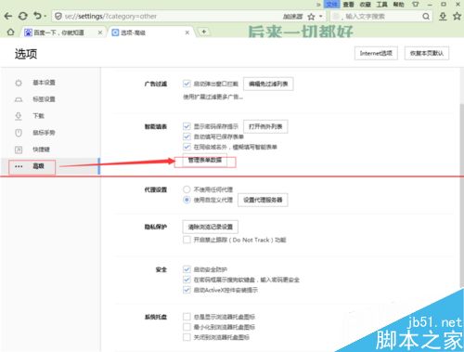Bookmark this page with address bar star
The image size is (464, 352).
pos(311,17)
